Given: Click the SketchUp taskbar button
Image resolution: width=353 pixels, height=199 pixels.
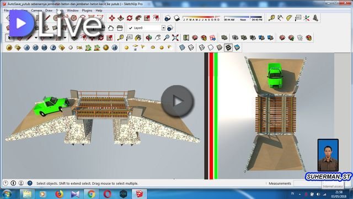Looking at the screenshot, I should [x=139, y=194].
